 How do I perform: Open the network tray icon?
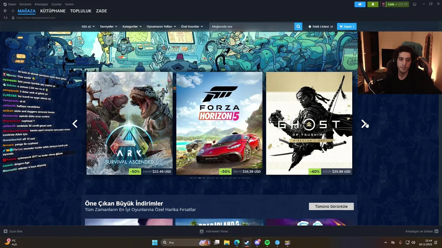tap(407, 242)
